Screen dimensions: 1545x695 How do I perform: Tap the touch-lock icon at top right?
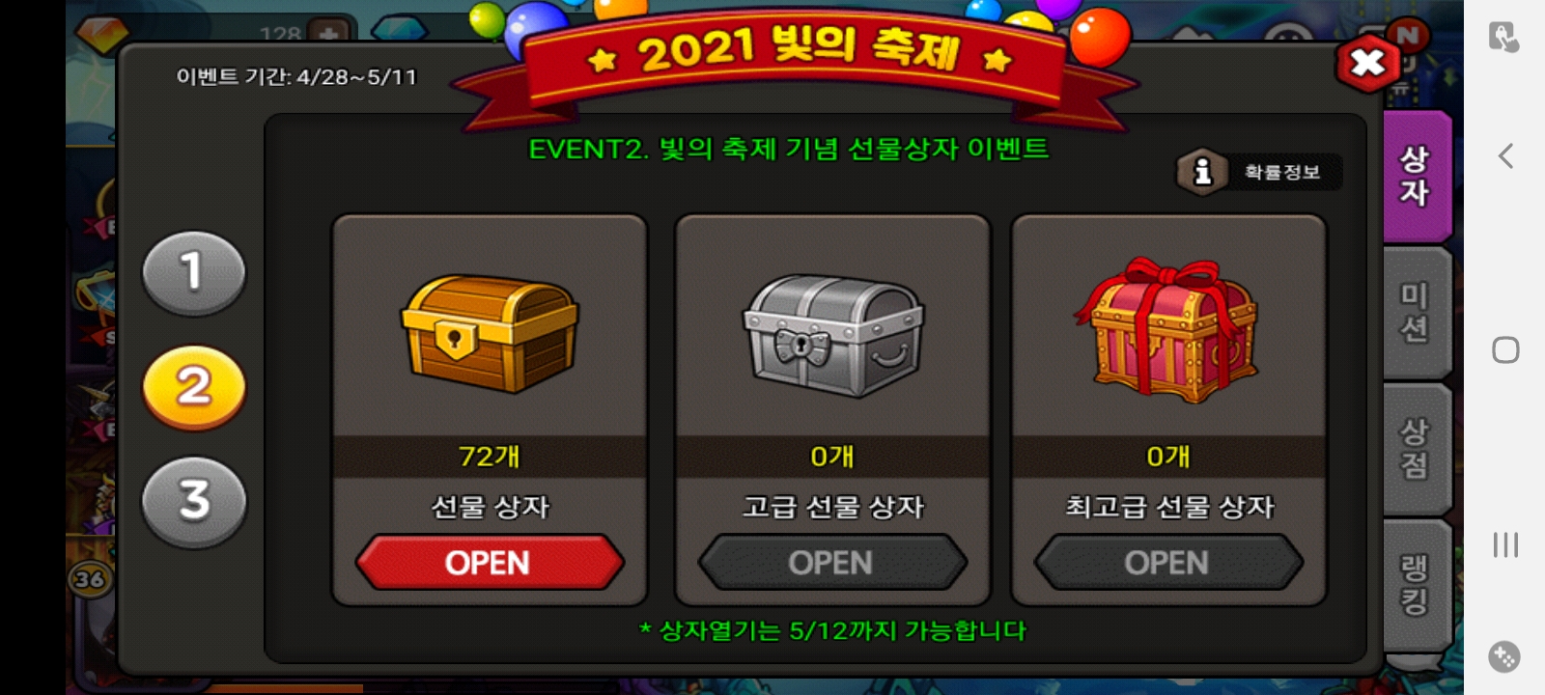[x=1503, y=37]
